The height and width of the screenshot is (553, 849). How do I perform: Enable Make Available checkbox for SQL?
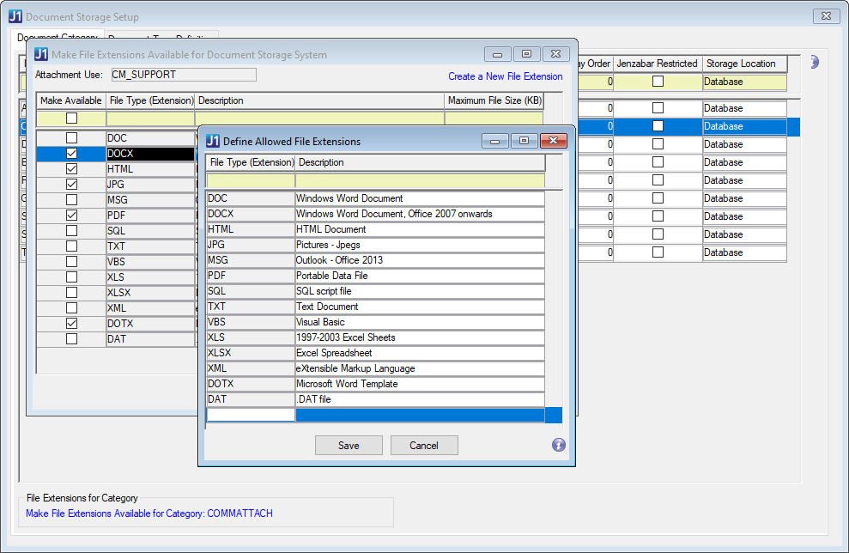(71, 231)
